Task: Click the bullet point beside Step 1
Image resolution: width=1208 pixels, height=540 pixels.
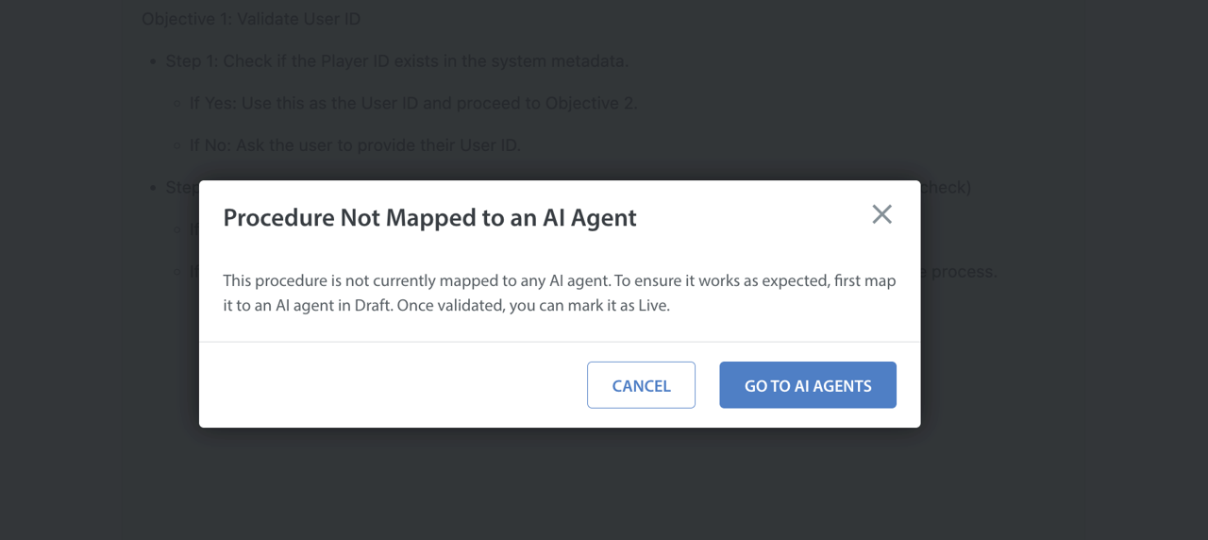Action: pos(153,62)
